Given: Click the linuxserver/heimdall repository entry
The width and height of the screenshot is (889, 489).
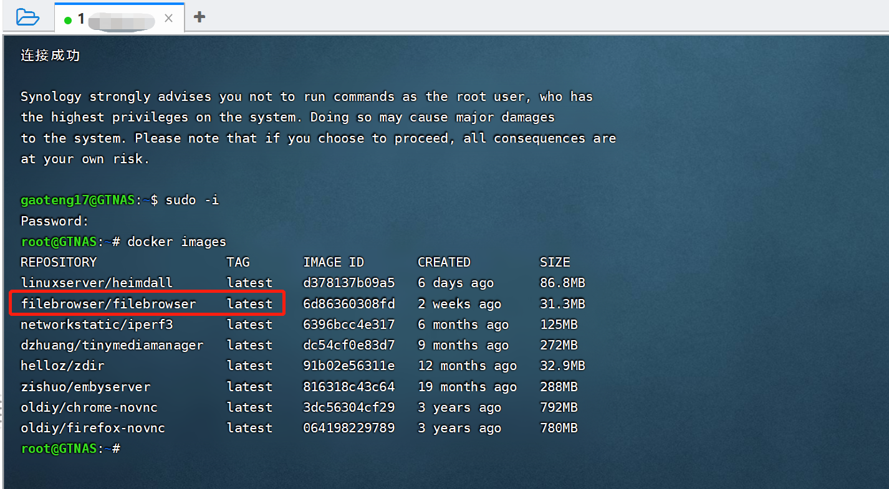Looking at the screenshot, I should tap(97, 283).
